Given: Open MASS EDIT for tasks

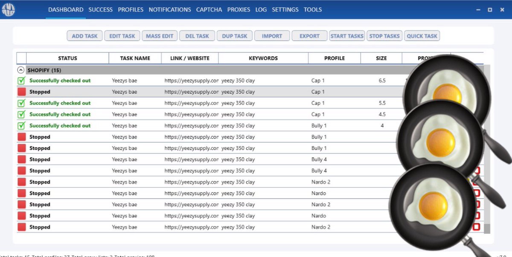Looking at the screenshot, I should coord(160,36).
